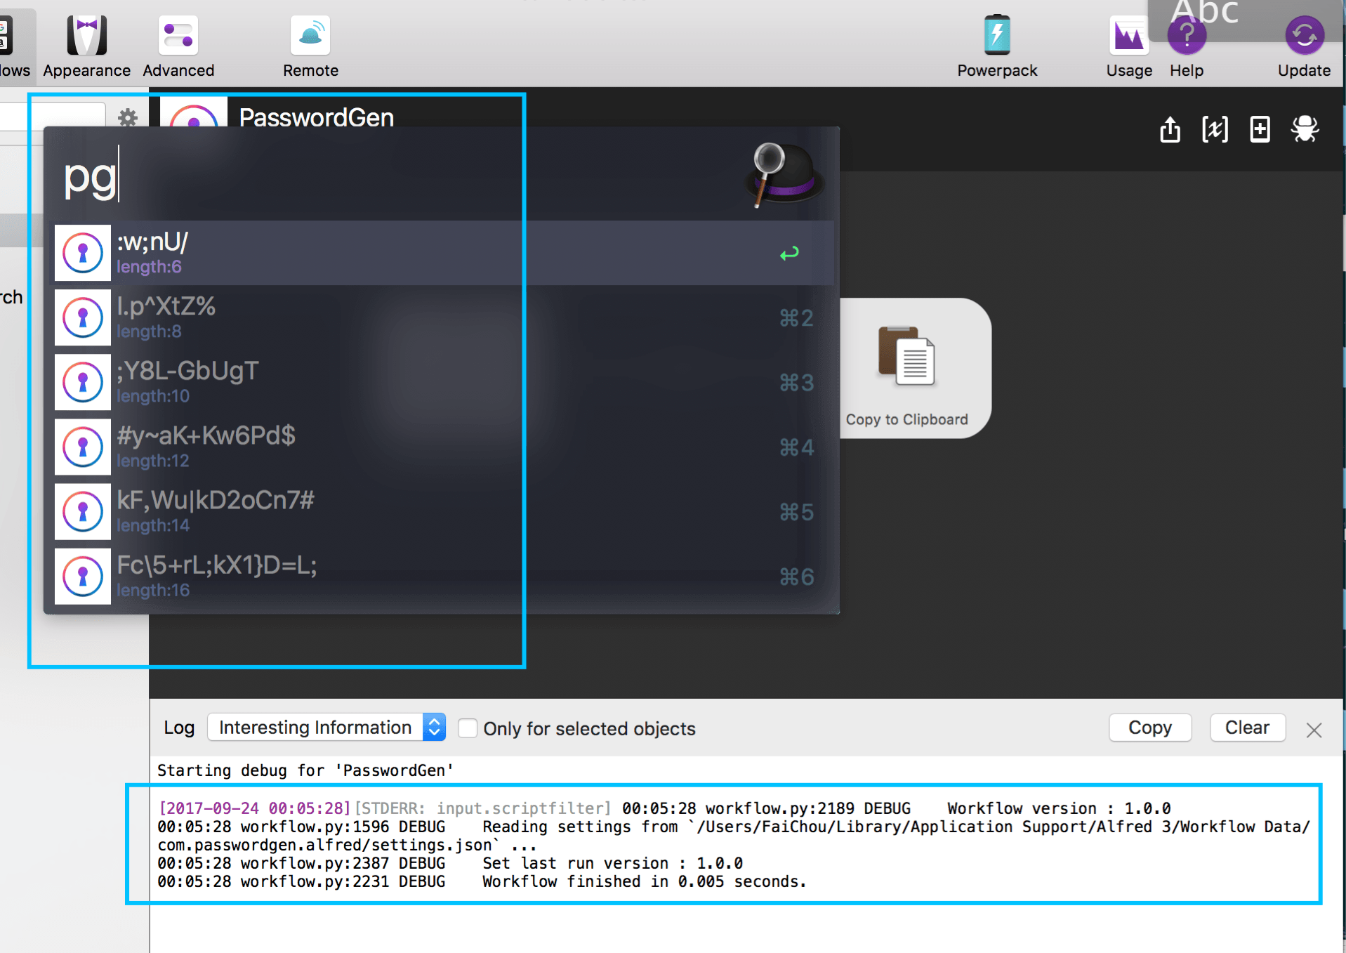Open the Update tab

click(x=1304, y=46)
